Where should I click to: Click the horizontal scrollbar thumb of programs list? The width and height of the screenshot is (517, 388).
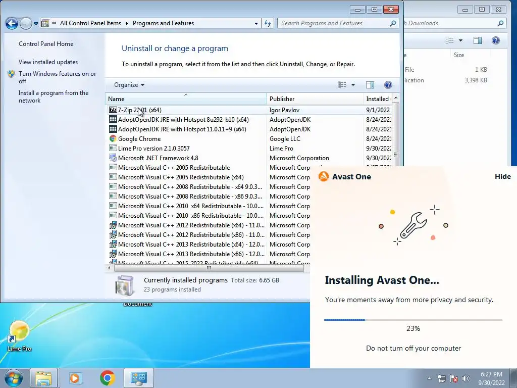pyautogui.click(x=209, y=268)
